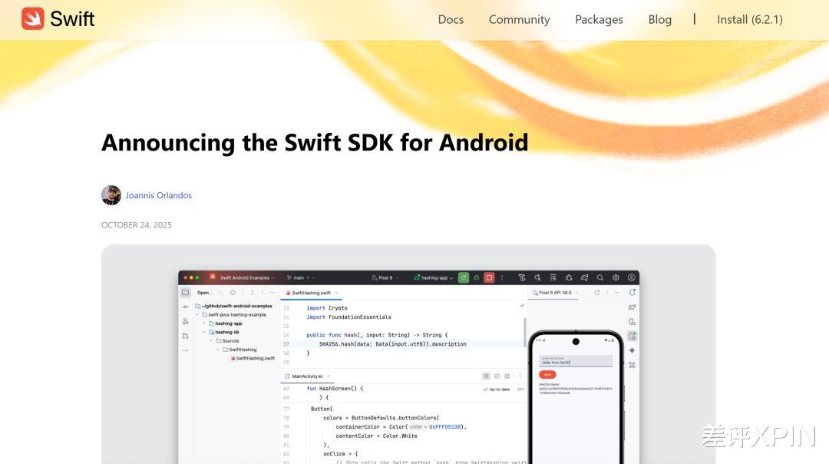829x464 pixels.
Task: Switch to the SwiftHashing.swift editor tab
Action: pyautogui.click(x=312, y=293)
